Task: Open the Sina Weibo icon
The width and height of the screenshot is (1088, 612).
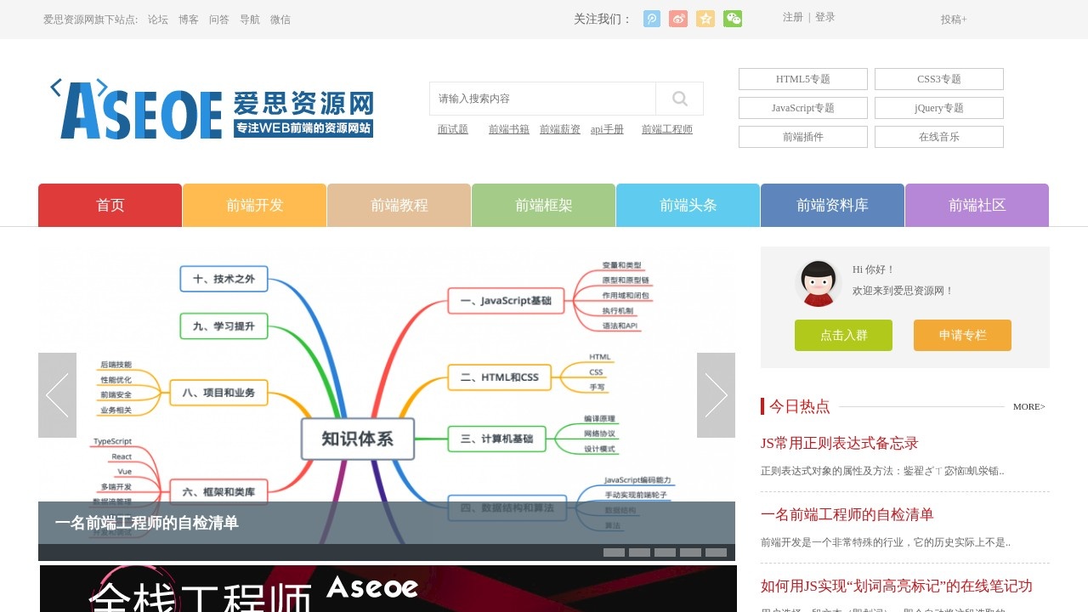Action: tap(678, 18)
